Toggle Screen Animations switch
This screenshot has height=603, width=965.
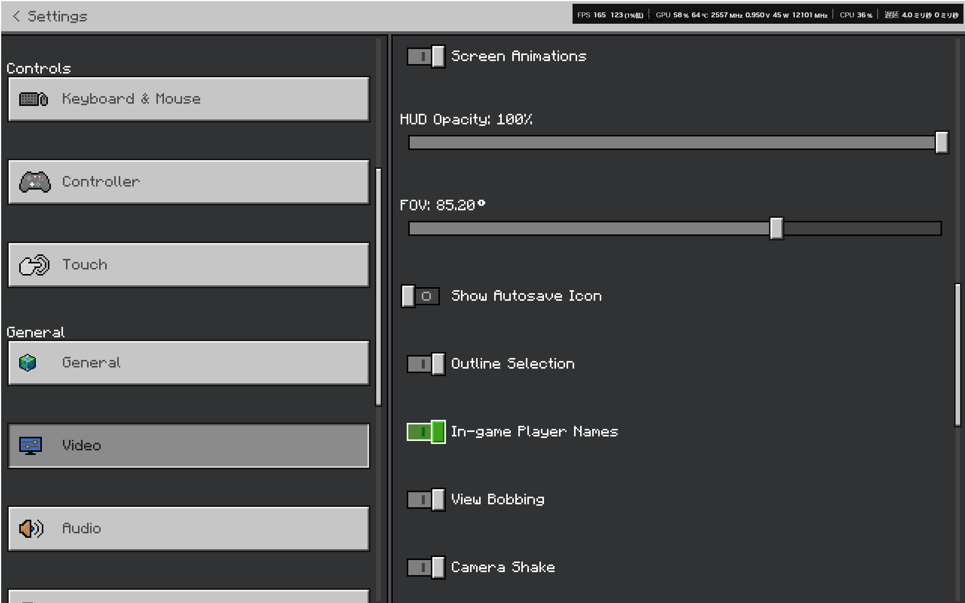426,56
